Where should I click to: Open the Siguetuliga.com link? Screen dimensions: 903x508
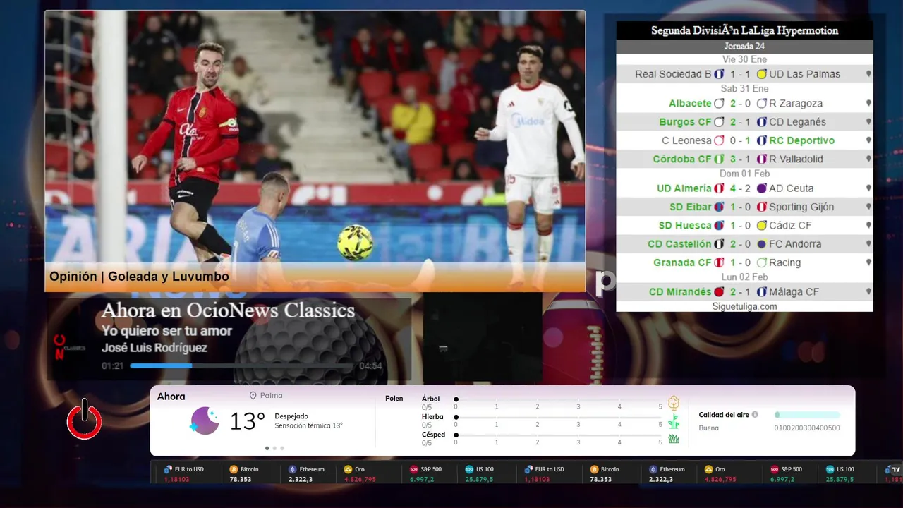pyautogui.click(x=744, y=306)
